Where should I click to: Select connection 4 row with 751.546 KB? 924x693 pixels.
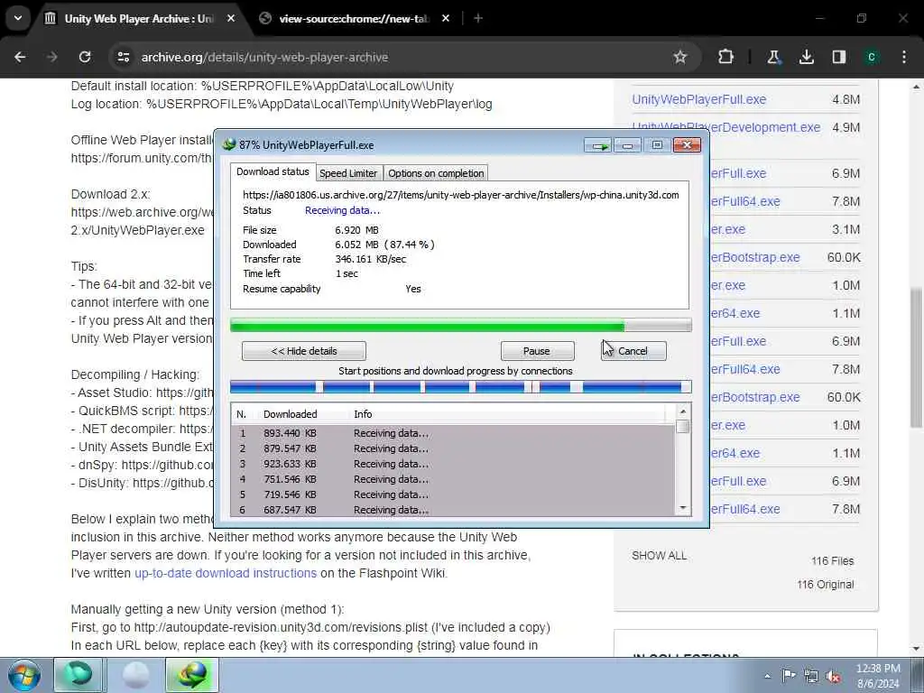[x=453, y=479]
